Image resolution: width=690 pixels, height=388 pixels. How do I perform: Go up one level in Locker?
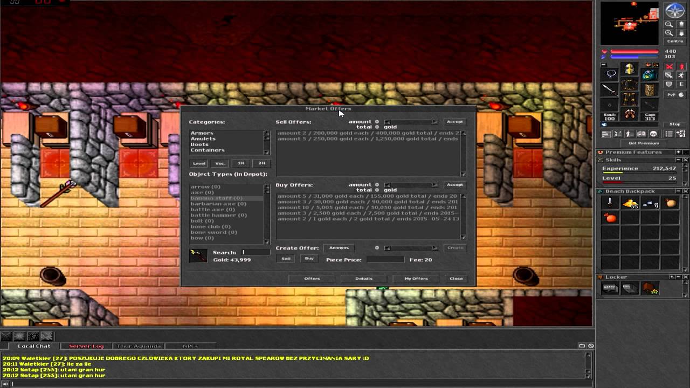point(672,277)
